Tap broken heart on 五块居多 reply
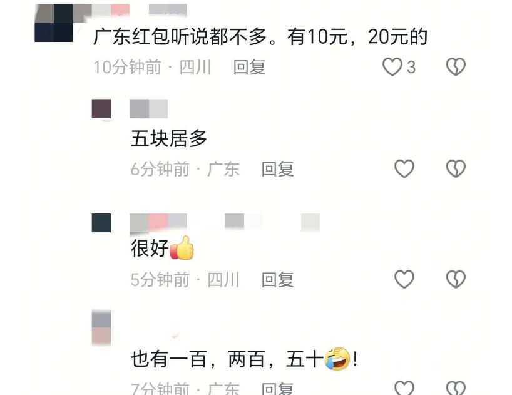The image size is (512, 395). pyautogui.click(x=456, y=168)
